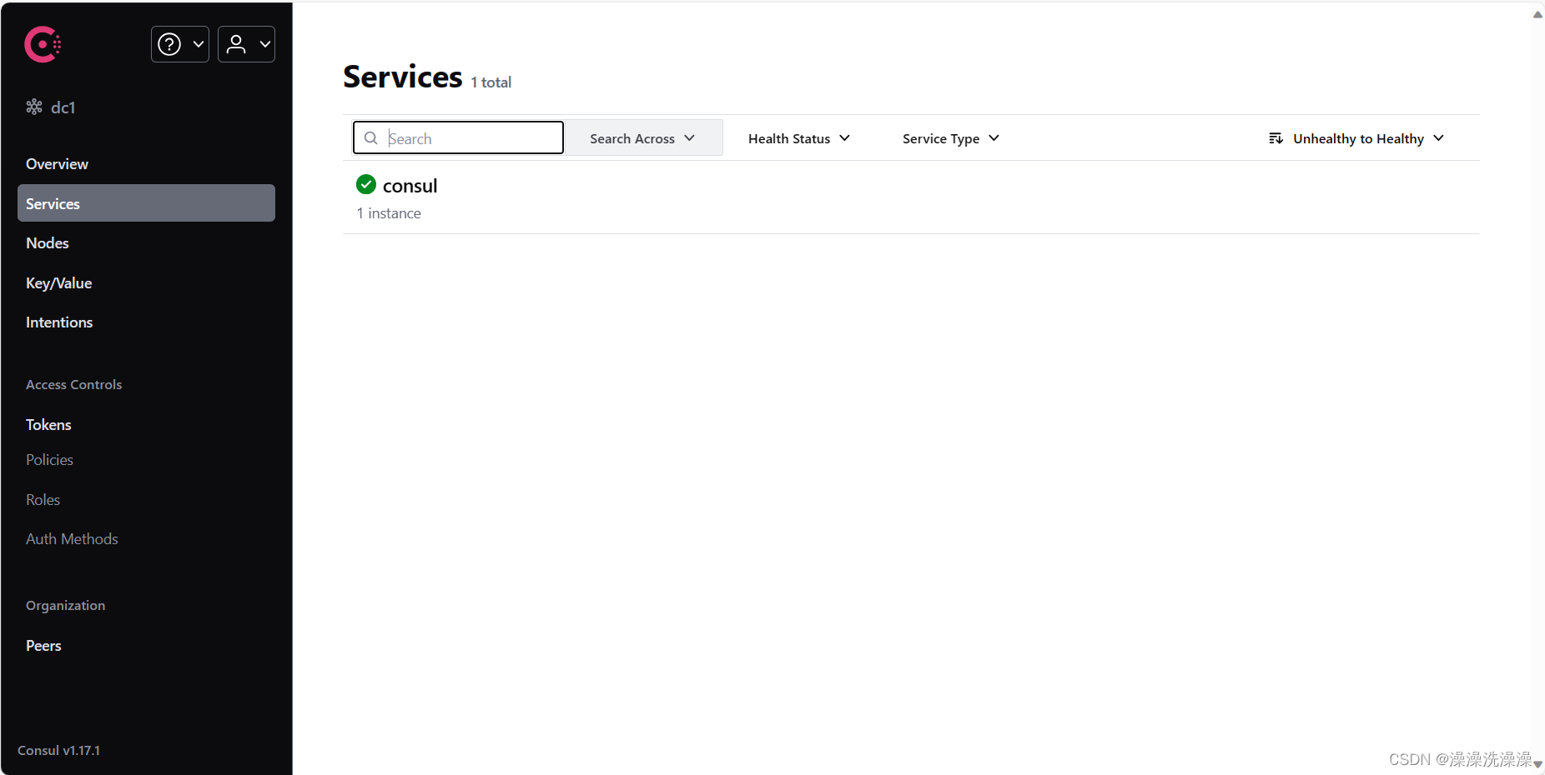Click the dc1 datacenter icon
This screenshot has height=775, width=1545.
tap(34, 107)
